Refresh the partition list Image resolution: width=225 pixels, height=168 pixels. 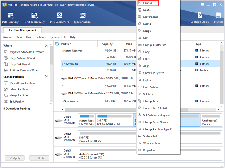coord(57,44)
